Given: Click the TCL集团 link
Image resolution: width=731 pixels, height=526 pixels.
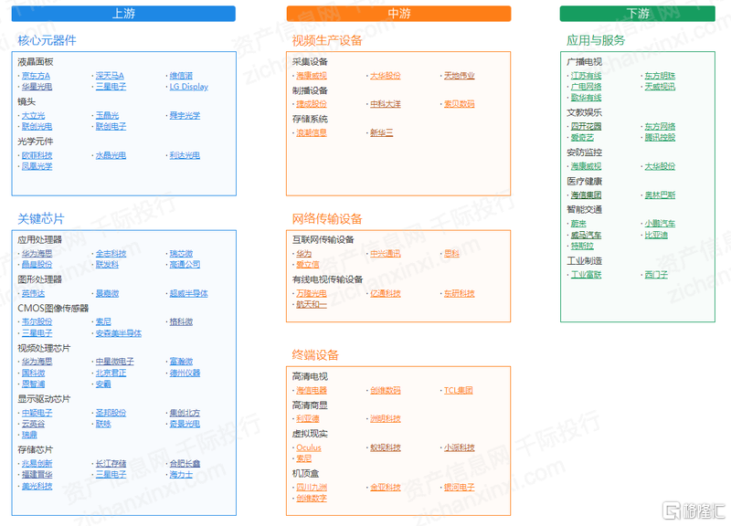Looking at the screenshot, I should click(x=459, y=391).
